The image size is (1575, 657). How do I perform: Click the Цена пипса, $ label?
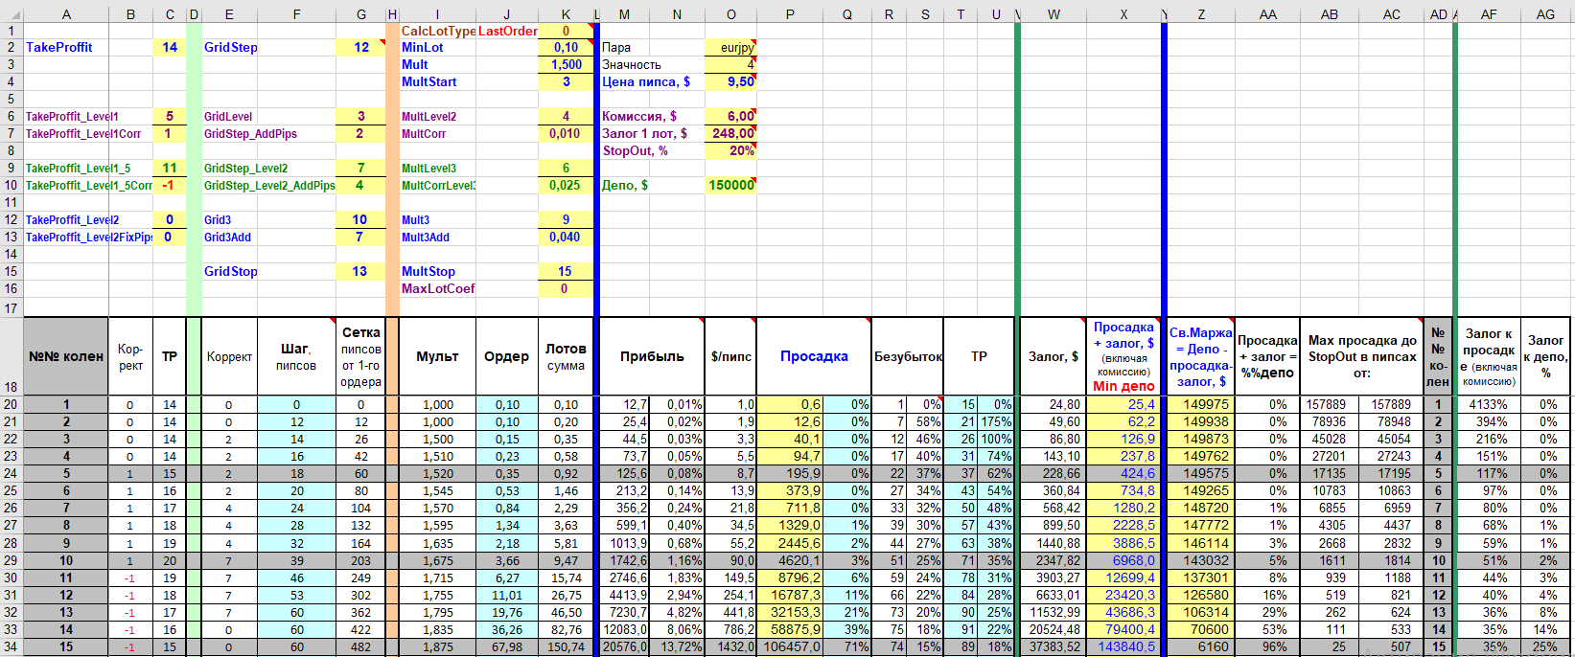click(x=646, y=81)
